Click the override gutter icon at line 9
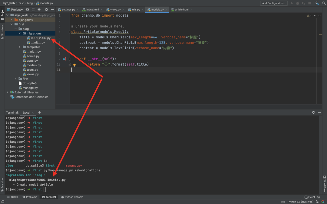Image resolution: width=327 pixels, height=204 pixels. pyautogui.click(x=64, y=59)
